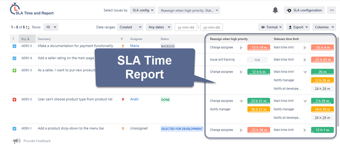
Task: Expand ADEV-4 Main time limit arrow
Action: tap(305, 60)
